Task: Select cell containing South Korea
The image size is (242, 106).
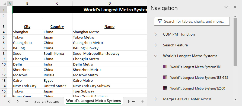Action: (x=57, y=53)
